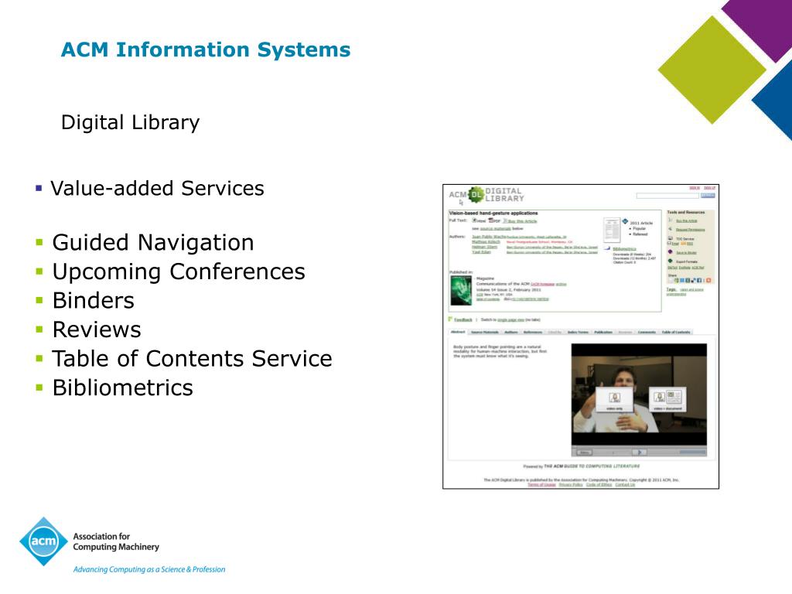Click 'Association for Computing Machinery' footer text
The width and height of the screenshot is (792, 594).
click(x=116, y=541)
